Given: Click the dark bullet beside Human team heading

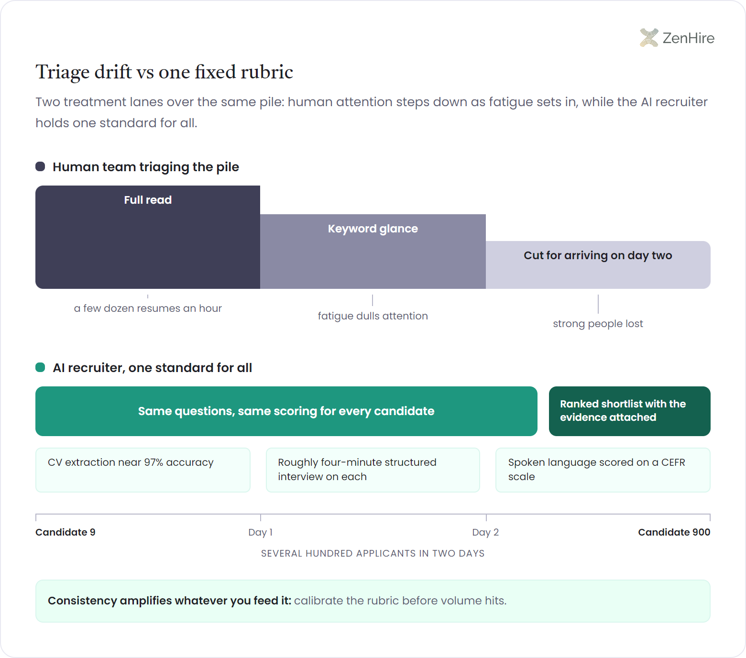Looking at the screenshot, I should coord(40,166).
